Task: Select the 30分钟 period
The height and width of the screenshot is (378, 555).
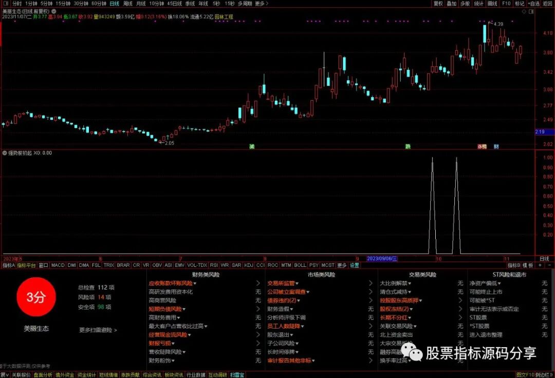Action: pos(81,4)
